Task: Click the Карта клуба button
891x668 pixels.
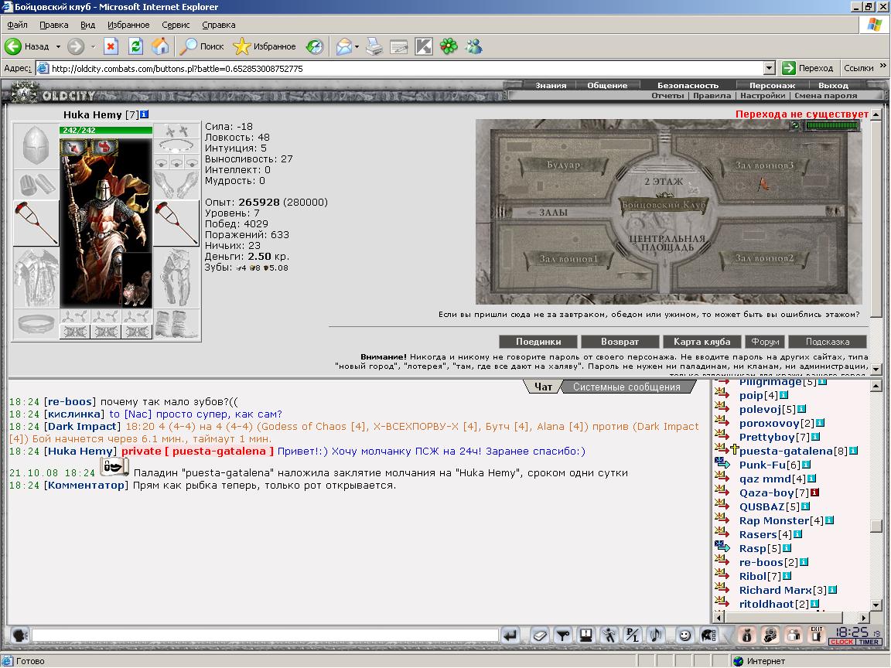Action: click(x=702, y=342)
